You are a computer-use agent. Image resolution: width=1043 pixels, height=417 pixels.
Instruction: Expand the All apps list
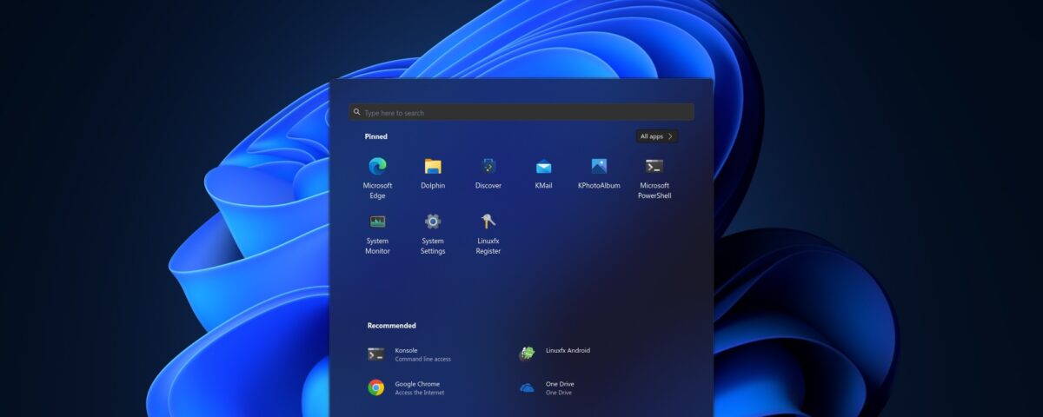pos(656,136)
